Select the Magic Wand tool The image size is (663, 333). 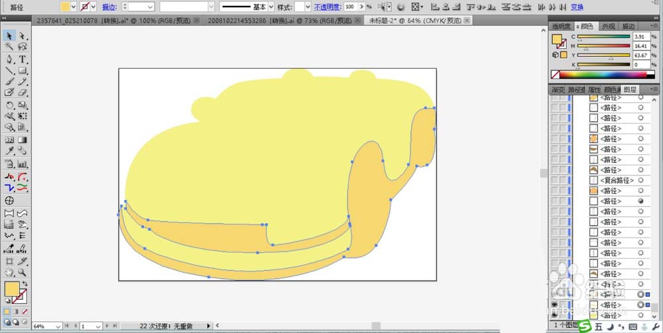pos(9,46)
